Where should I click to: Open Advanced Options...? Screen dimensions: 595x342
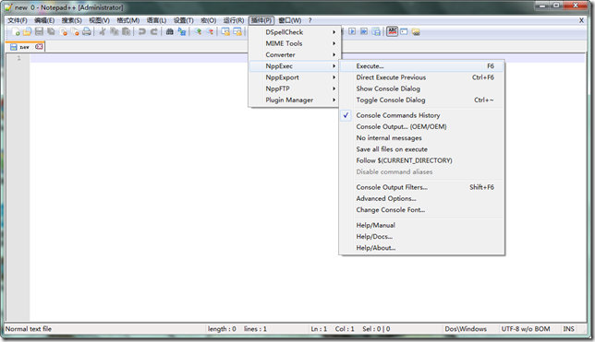pos(422,198)
